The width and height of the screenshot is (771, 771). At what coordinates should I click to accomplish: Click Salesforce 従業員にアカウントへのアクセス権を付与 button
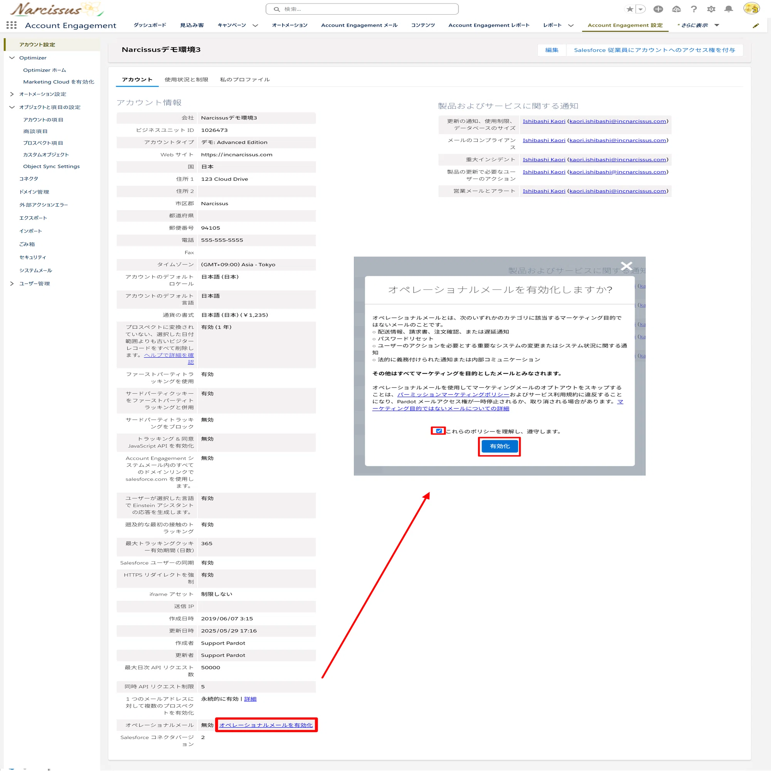(655, 50)
